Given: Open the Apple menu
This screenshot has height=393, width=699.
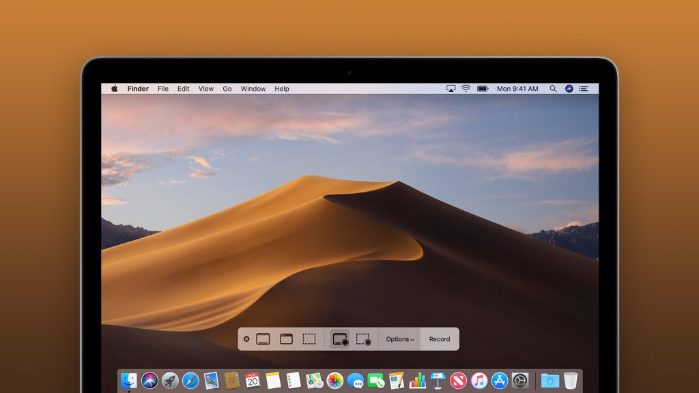Looking at the screenshot, I should click(115, 89).
